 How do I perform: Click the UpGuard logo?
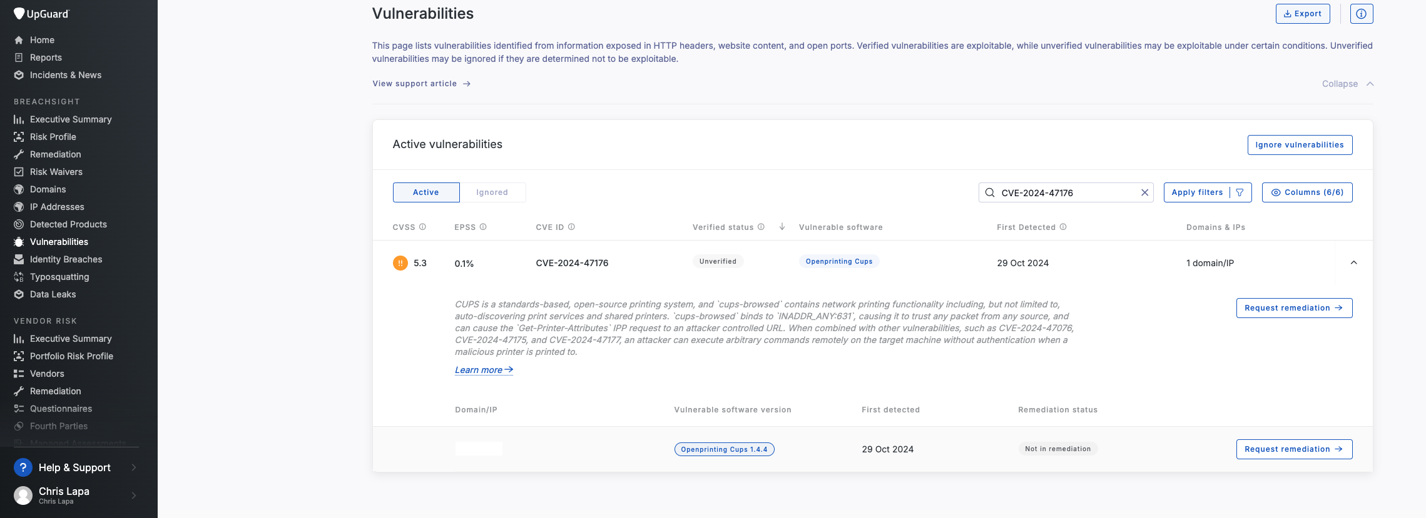pyautogui.click(x=42, y=14)
